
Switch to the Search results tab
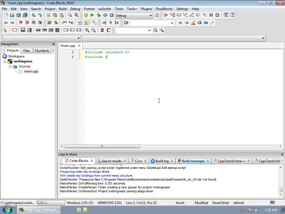pos(111,161)
